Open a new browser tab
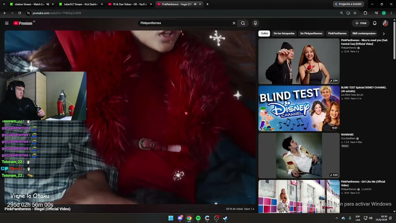396x223 pixels. [207, 4]
